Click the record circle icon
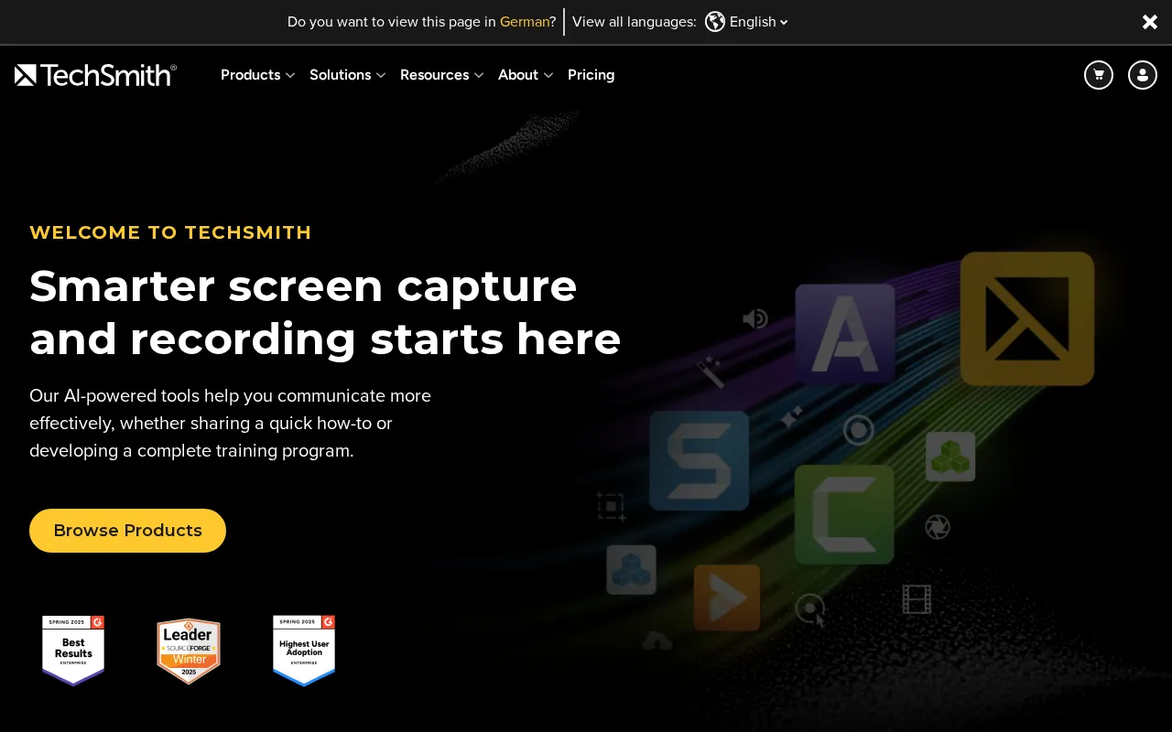Viewport: 1172px width, 732px height. (x=858, y=430)
